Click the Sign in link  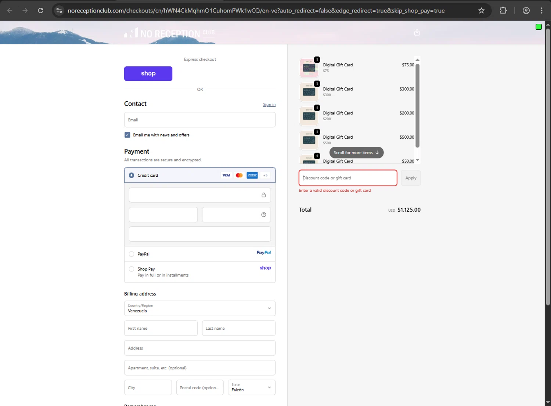pyautogui.click(x=269, y=105)
